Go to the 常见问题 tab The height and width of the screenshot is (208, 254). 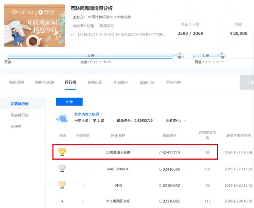[x=173, y=82]
